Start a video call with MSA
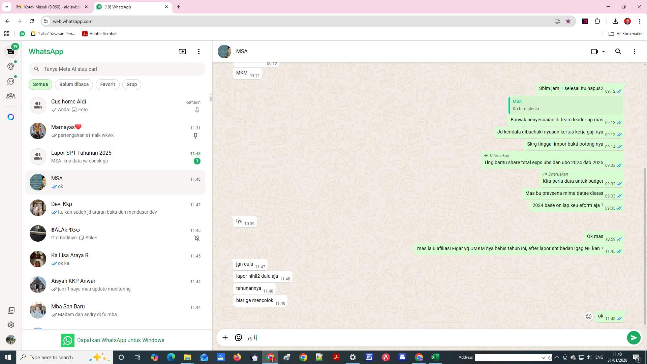 click(x=594, y=51)
